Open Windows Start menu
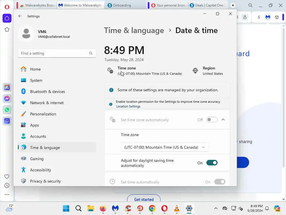The image size is (286, 215). (66, 208)
